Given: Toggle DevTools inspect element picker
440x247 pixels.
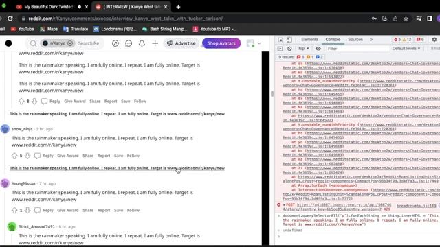Looking at the screenshot, I should tap(280, 40).
